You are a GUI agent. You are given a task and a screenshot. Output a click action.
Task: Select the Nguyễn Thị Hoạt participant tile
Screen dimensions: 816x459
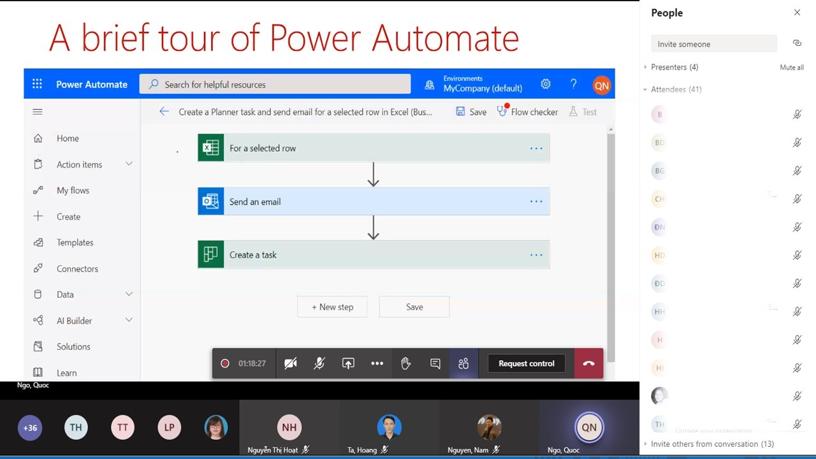click(x=289, y=428)
